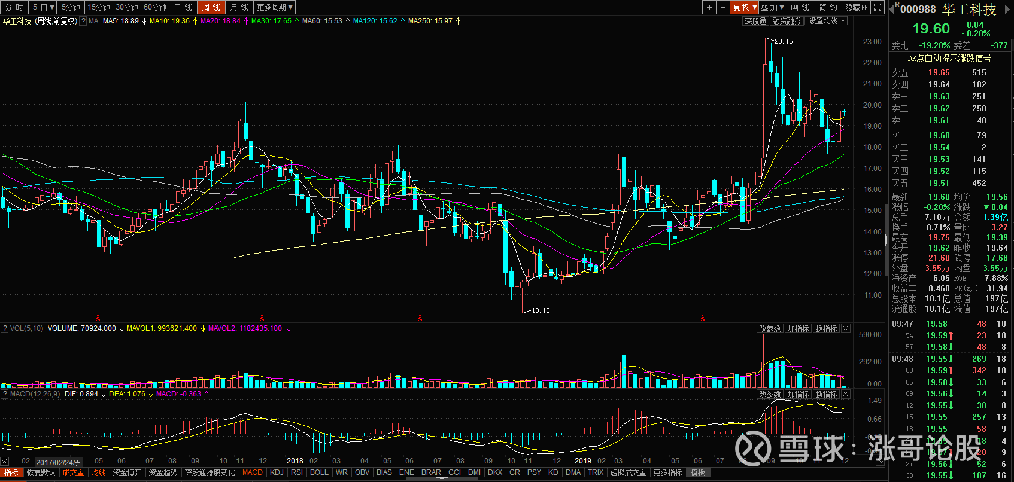Select BIAS indicator

tap(384, 472)
